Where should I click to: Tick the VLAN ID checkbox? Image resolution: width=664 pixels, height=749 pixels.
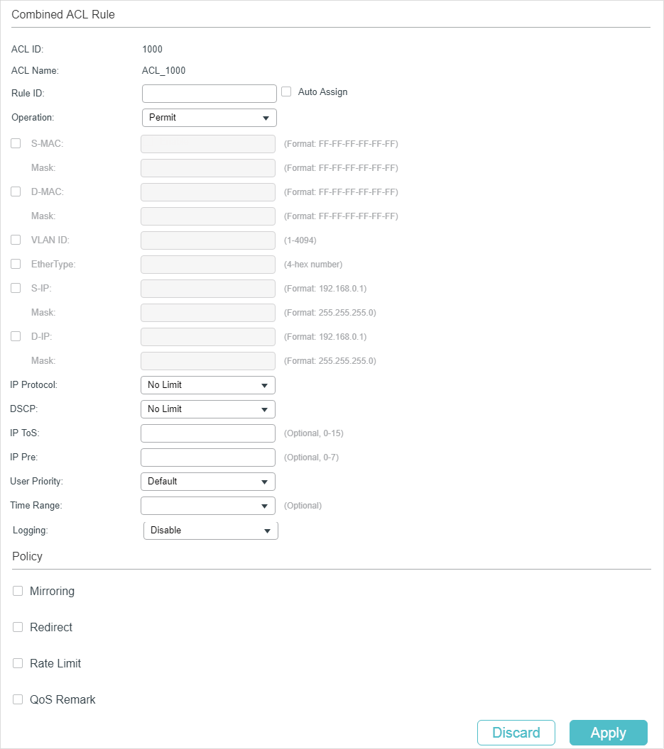pyautogui.click(x=16, y=240)
